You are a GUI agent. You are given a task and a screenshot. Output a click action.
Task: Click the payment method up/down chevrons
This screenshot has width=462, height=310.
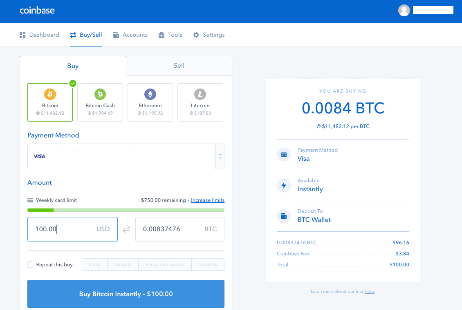[x=220, y=156]
